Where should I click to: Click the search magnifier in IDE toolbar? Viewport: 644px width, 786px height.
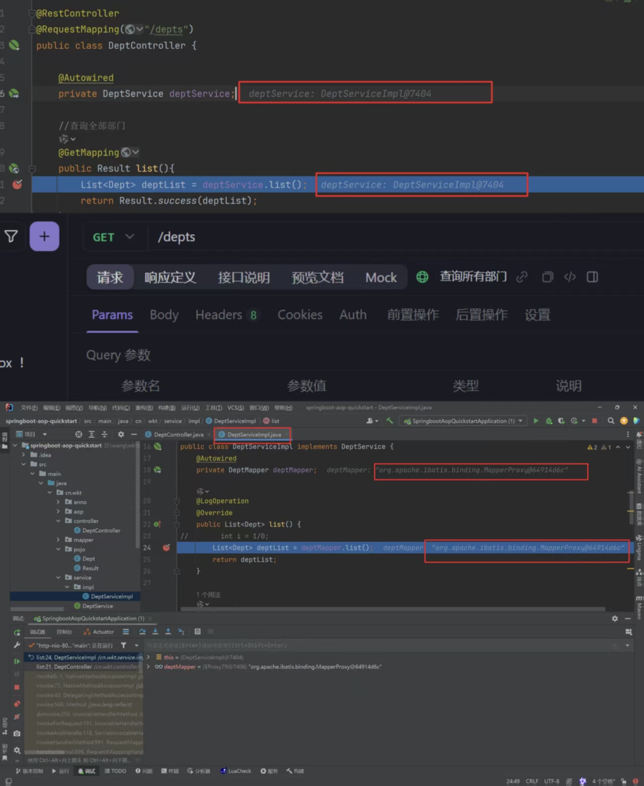coord(611,421)
